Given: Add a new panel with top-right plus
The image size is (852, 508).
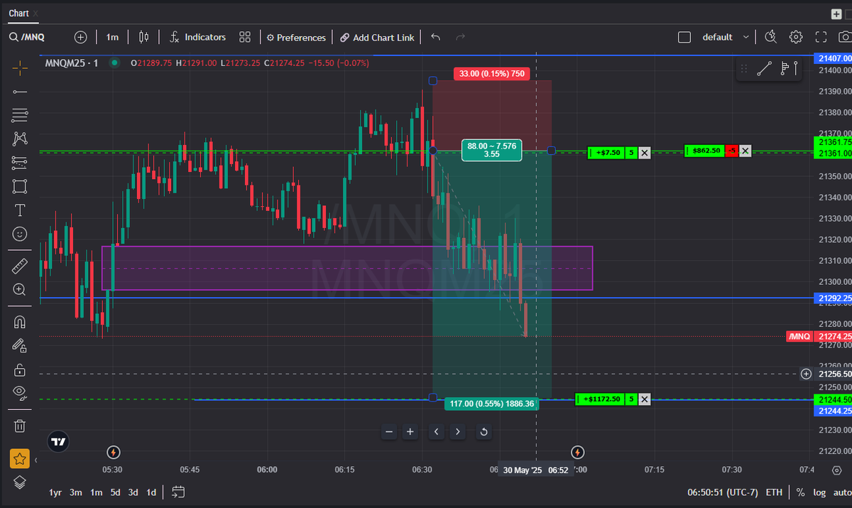Looking at the screenshot, I should tap(836, 13).
